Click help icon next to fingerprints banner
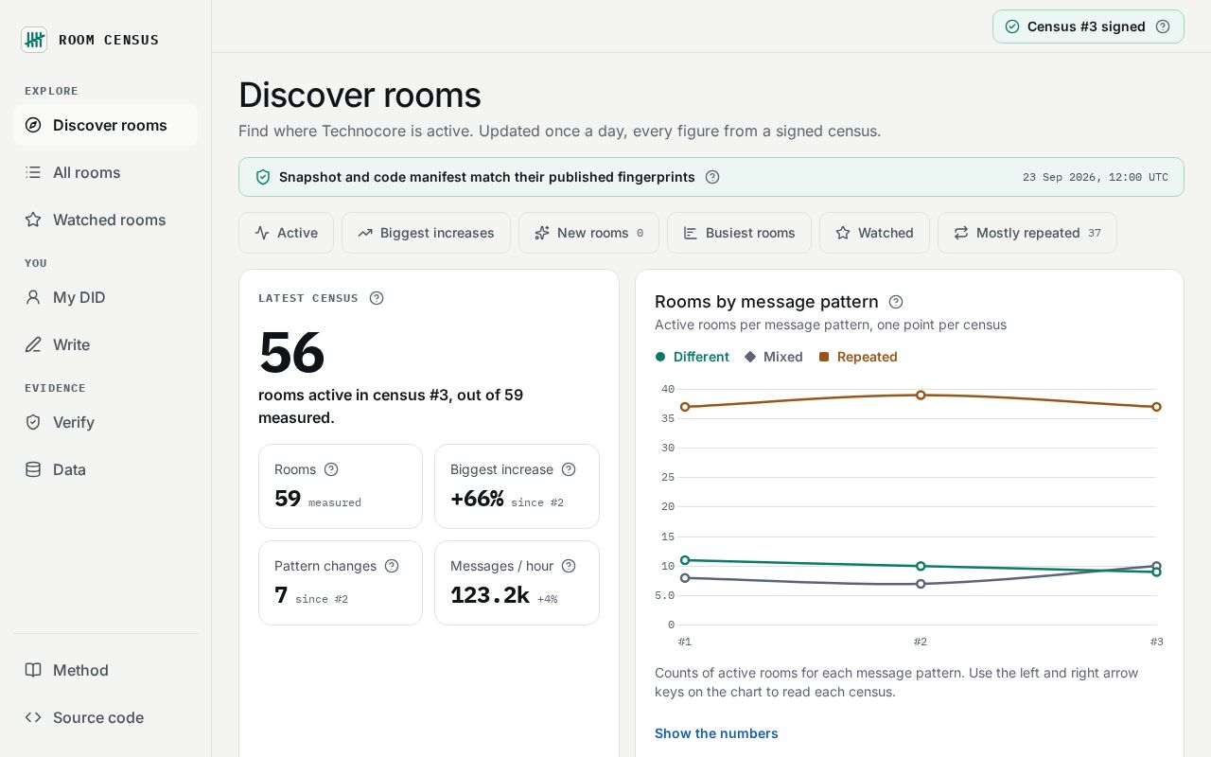This screenshot has width=1211, height=757. click(x=712, y=177)
